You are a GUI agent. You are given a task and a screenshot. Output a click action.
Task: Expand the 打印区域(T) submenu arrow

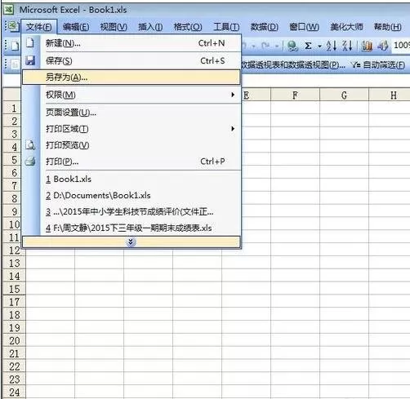(x=233, y=128)
